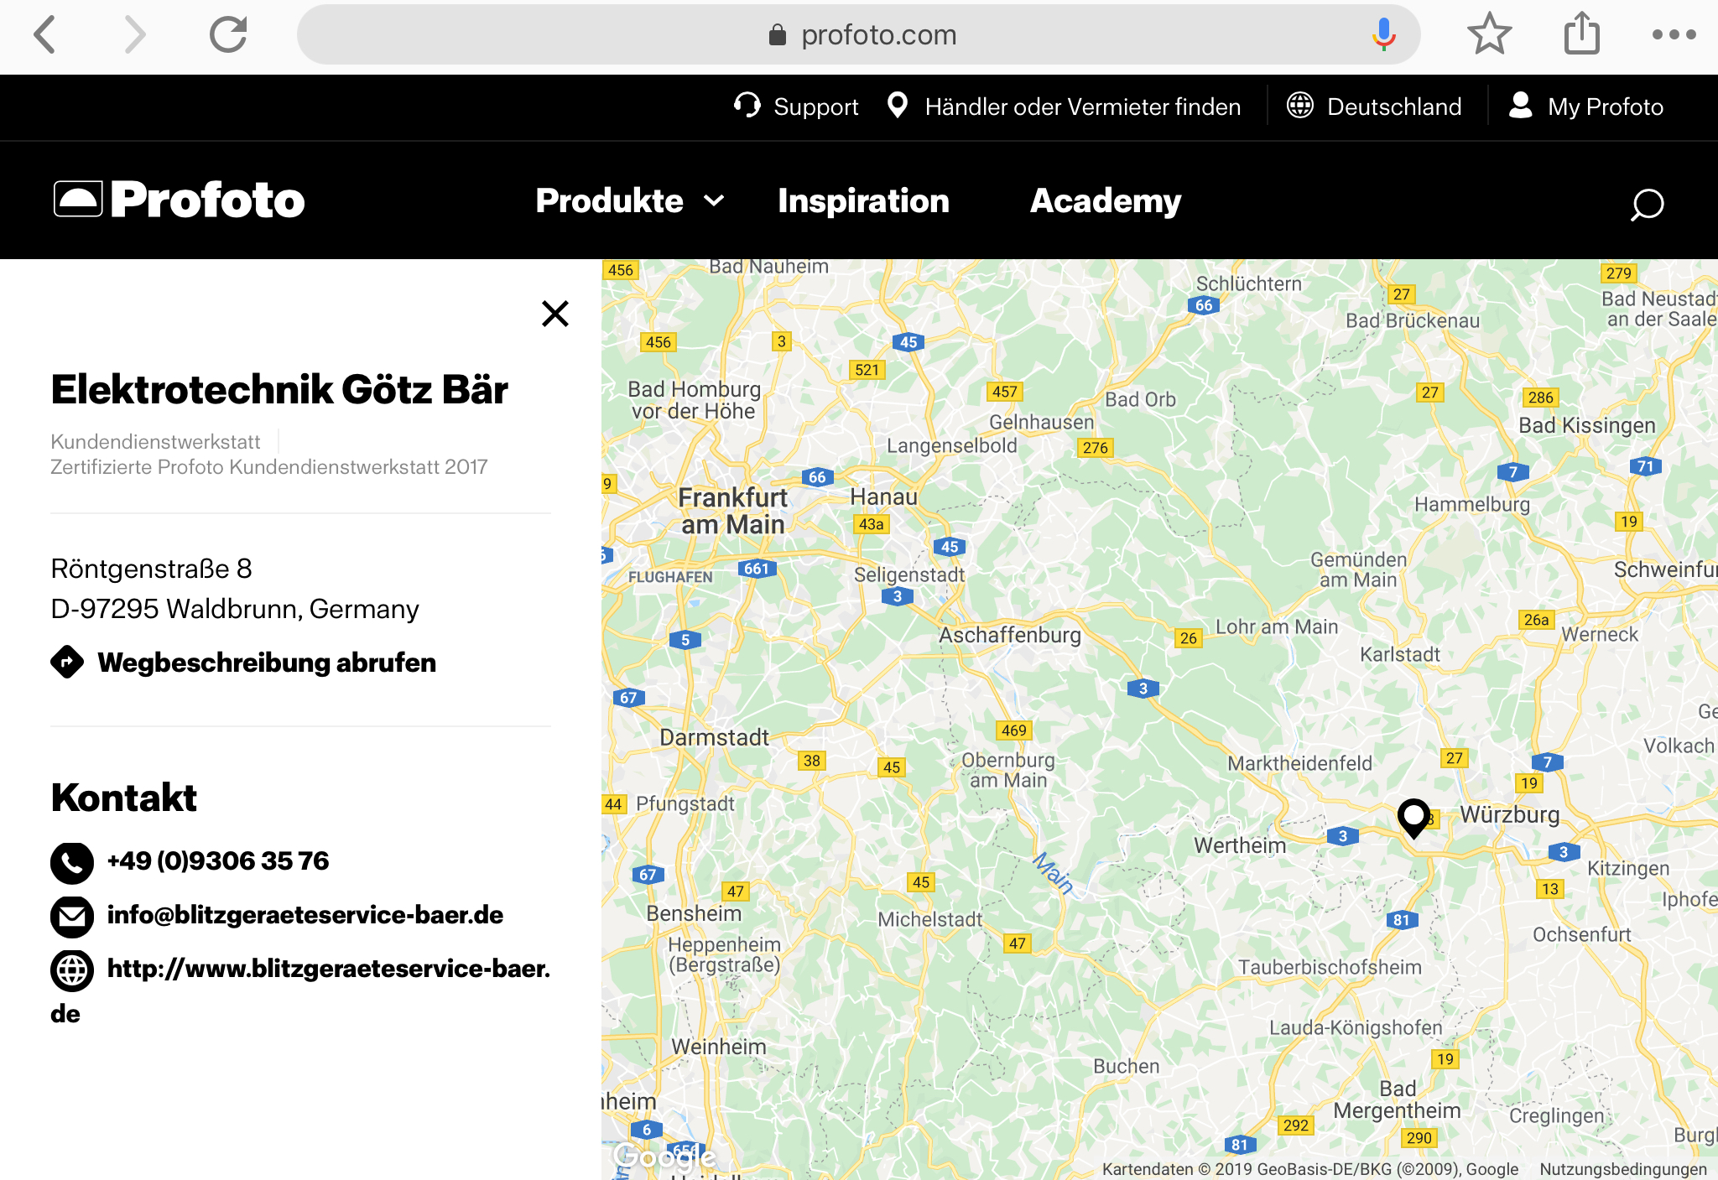
Task: Click Wegbeschreibung abrufen
Action: [x=267, y=663]
